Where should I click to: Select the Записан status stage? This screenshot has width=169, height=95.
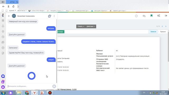tap(153, 32)
